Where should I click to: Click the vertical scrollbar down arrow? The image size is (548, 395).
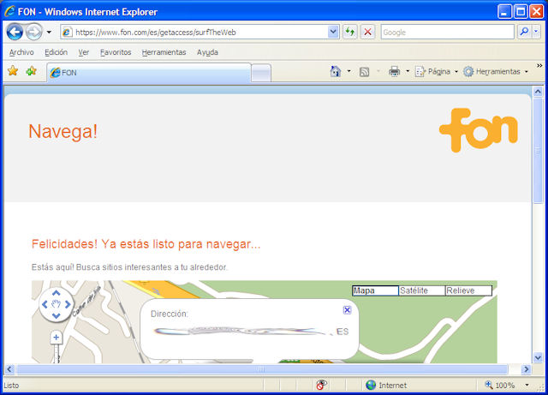(538, 358)
